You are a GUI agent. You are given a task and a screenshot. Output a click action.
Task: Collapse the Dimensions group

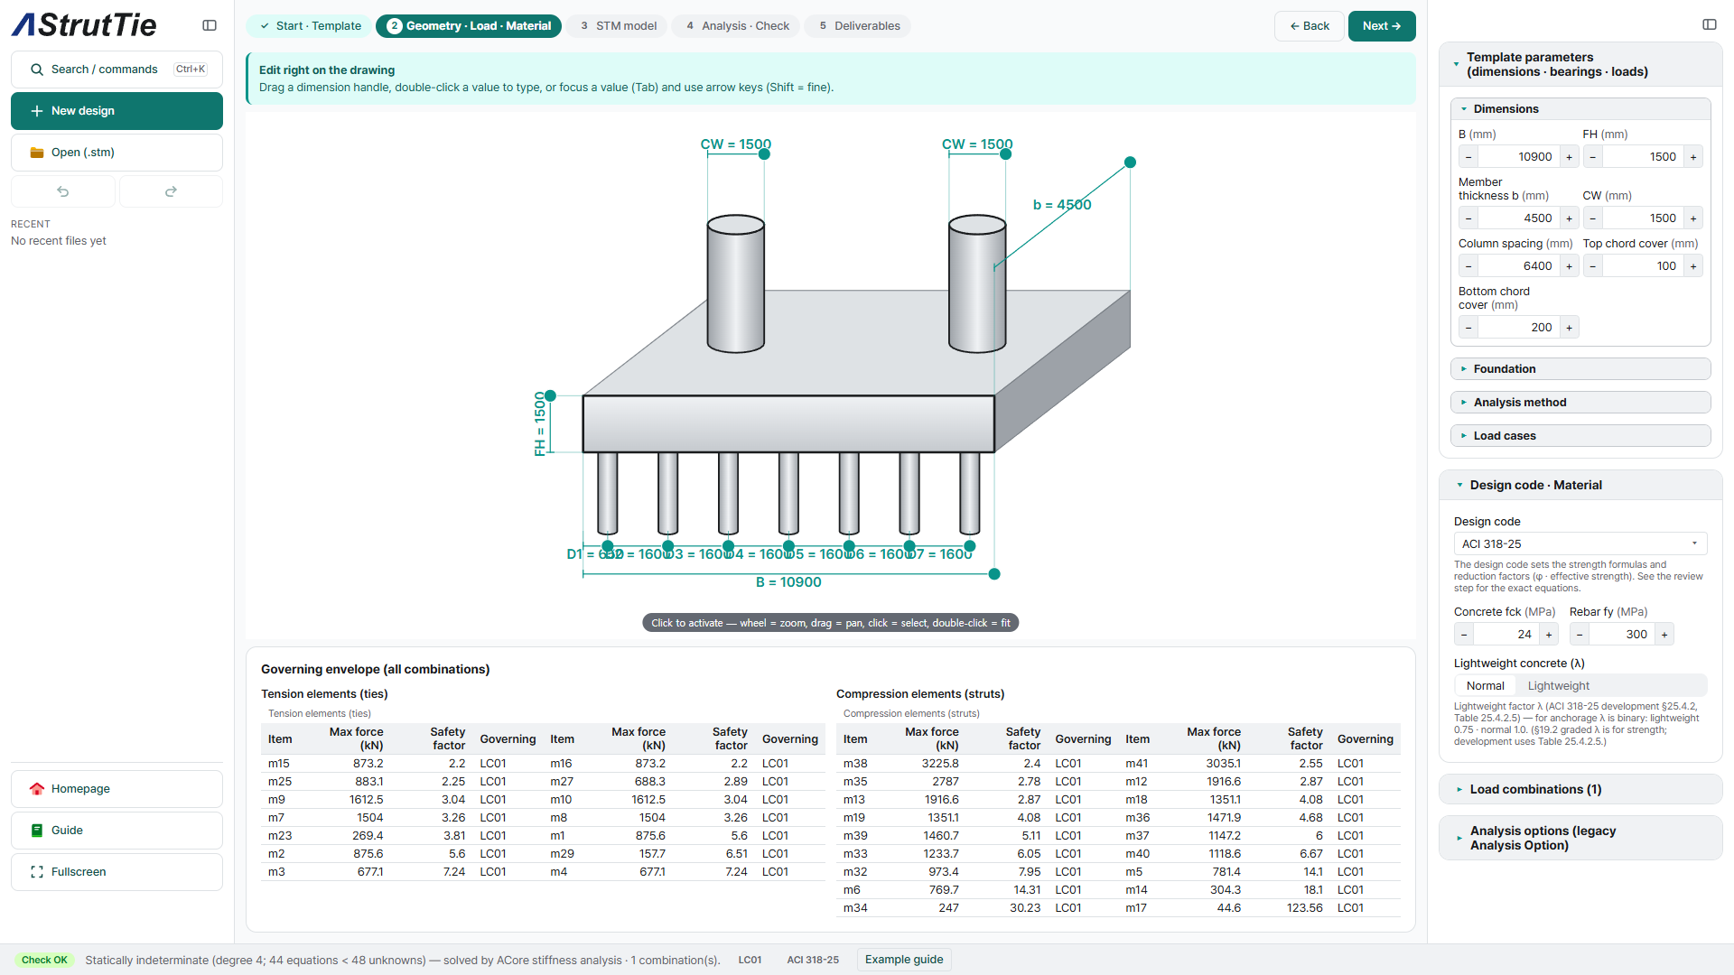1580,109
